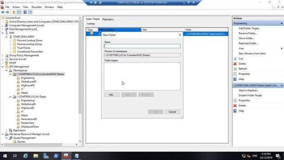This screenshot has height=160, width=284.
Task: Click the Folder targets list box
Action: (x=142, y=76)
